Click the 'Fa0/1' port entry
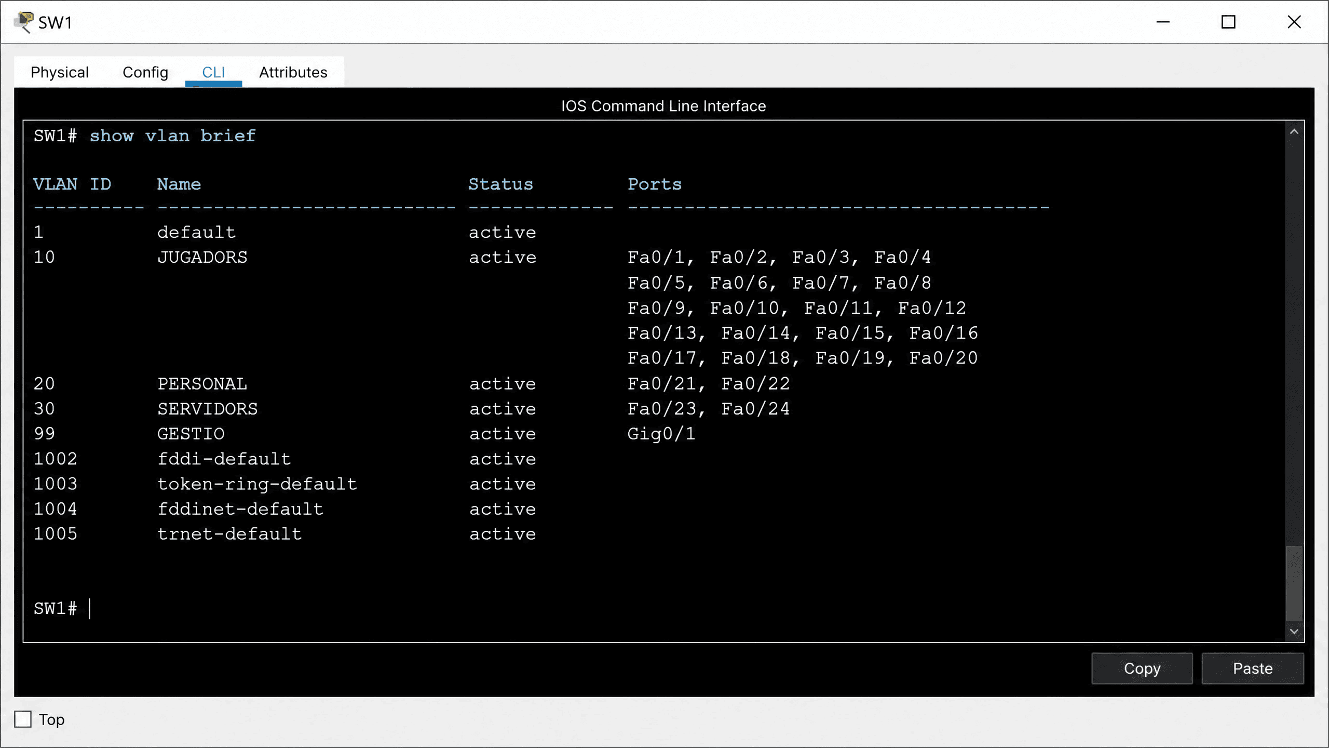 [x=656, y=257]
